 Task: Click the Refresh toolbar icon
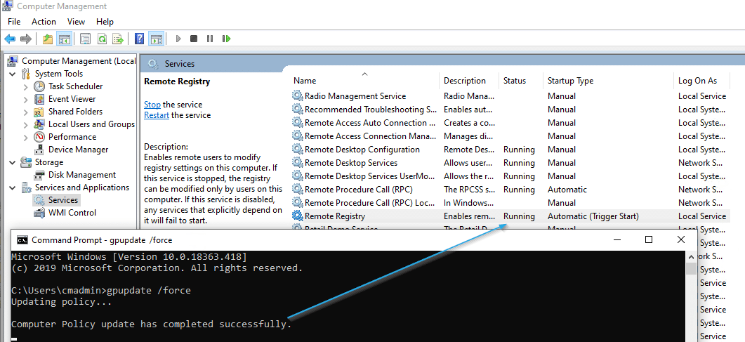click(x=102, y=39)
